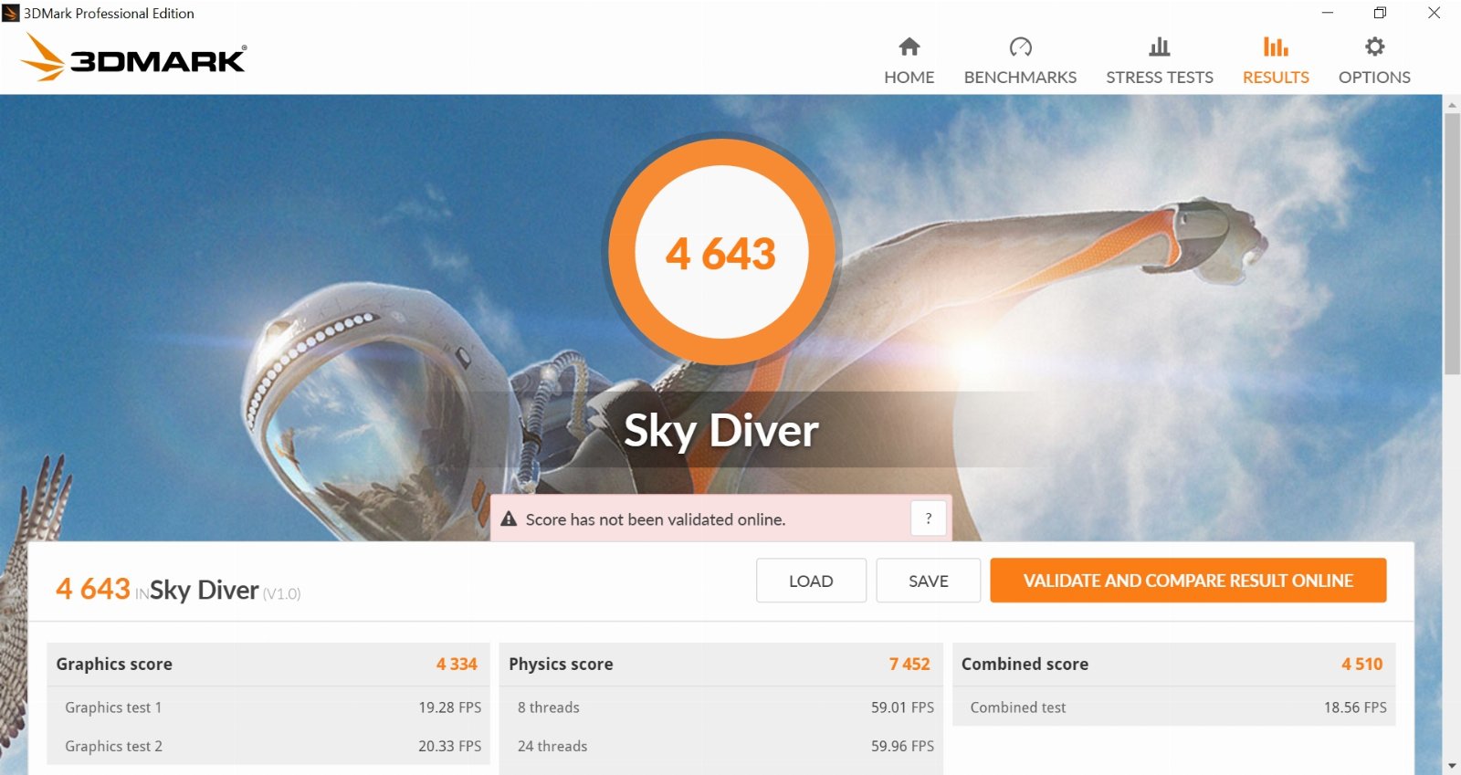
Task: Click the 20.33 FPS value
Action: pos(449,746)
